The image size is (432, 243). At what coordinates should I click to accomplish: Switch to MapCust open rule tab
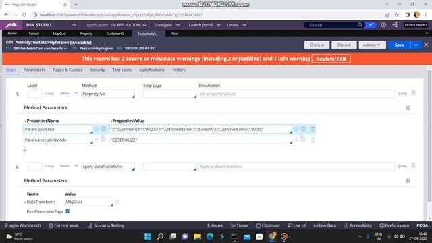[59, 34]
